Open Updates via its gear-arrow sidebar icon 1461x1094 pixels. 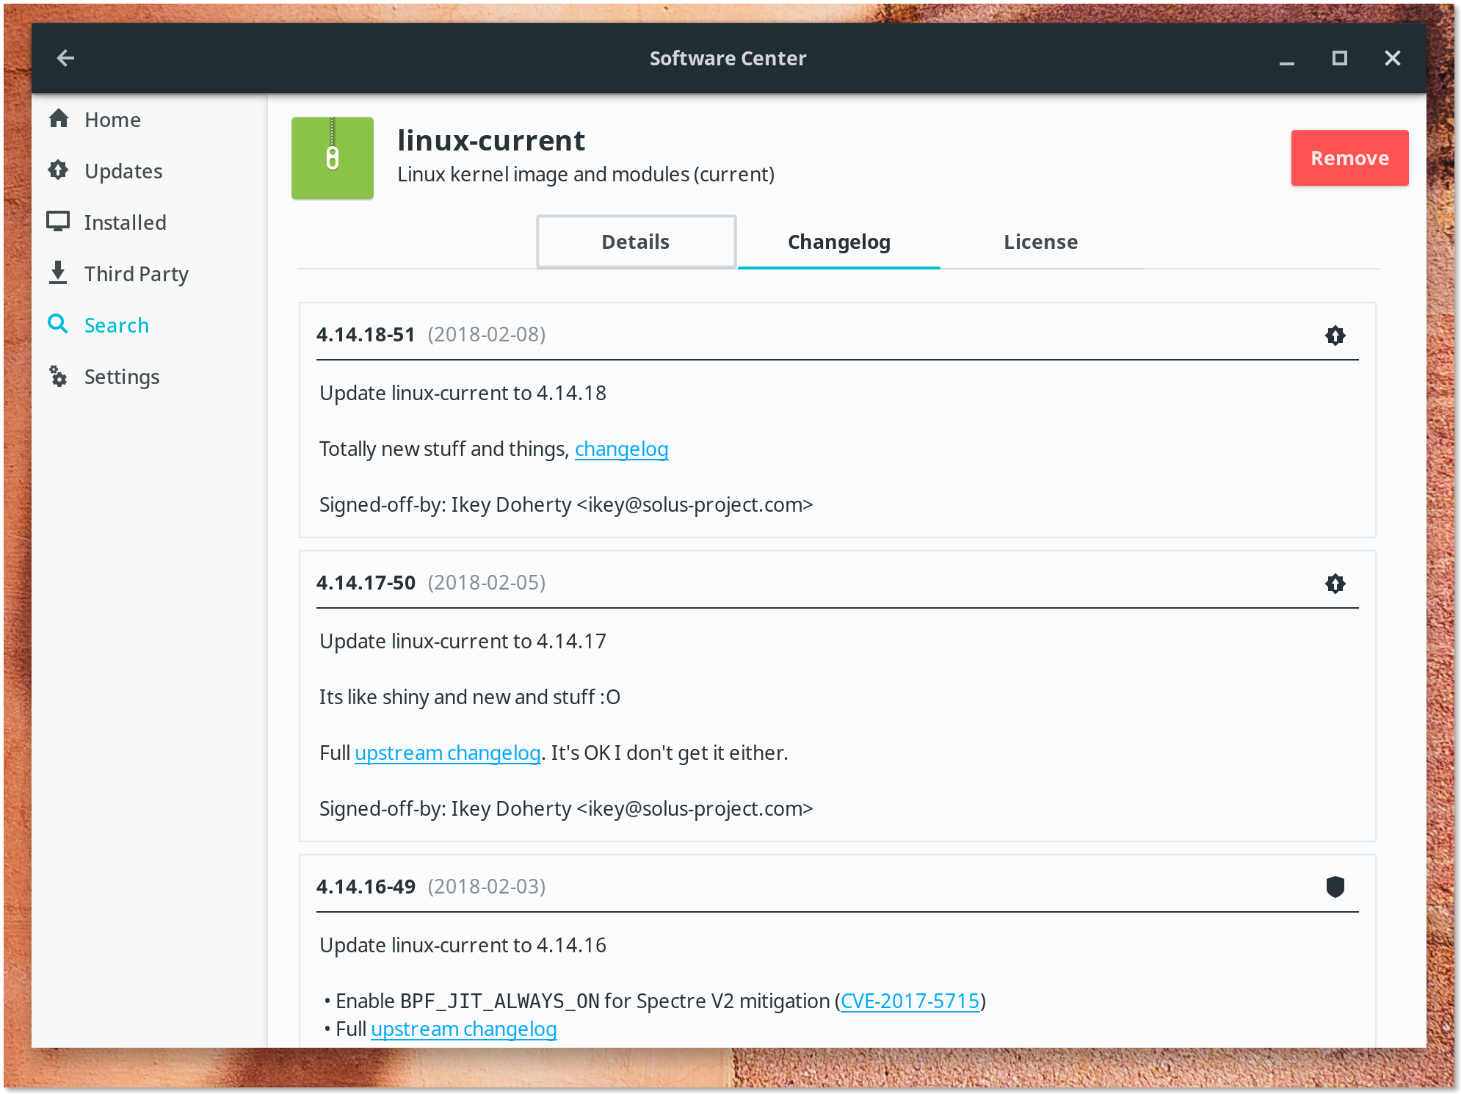coord(59,170)
